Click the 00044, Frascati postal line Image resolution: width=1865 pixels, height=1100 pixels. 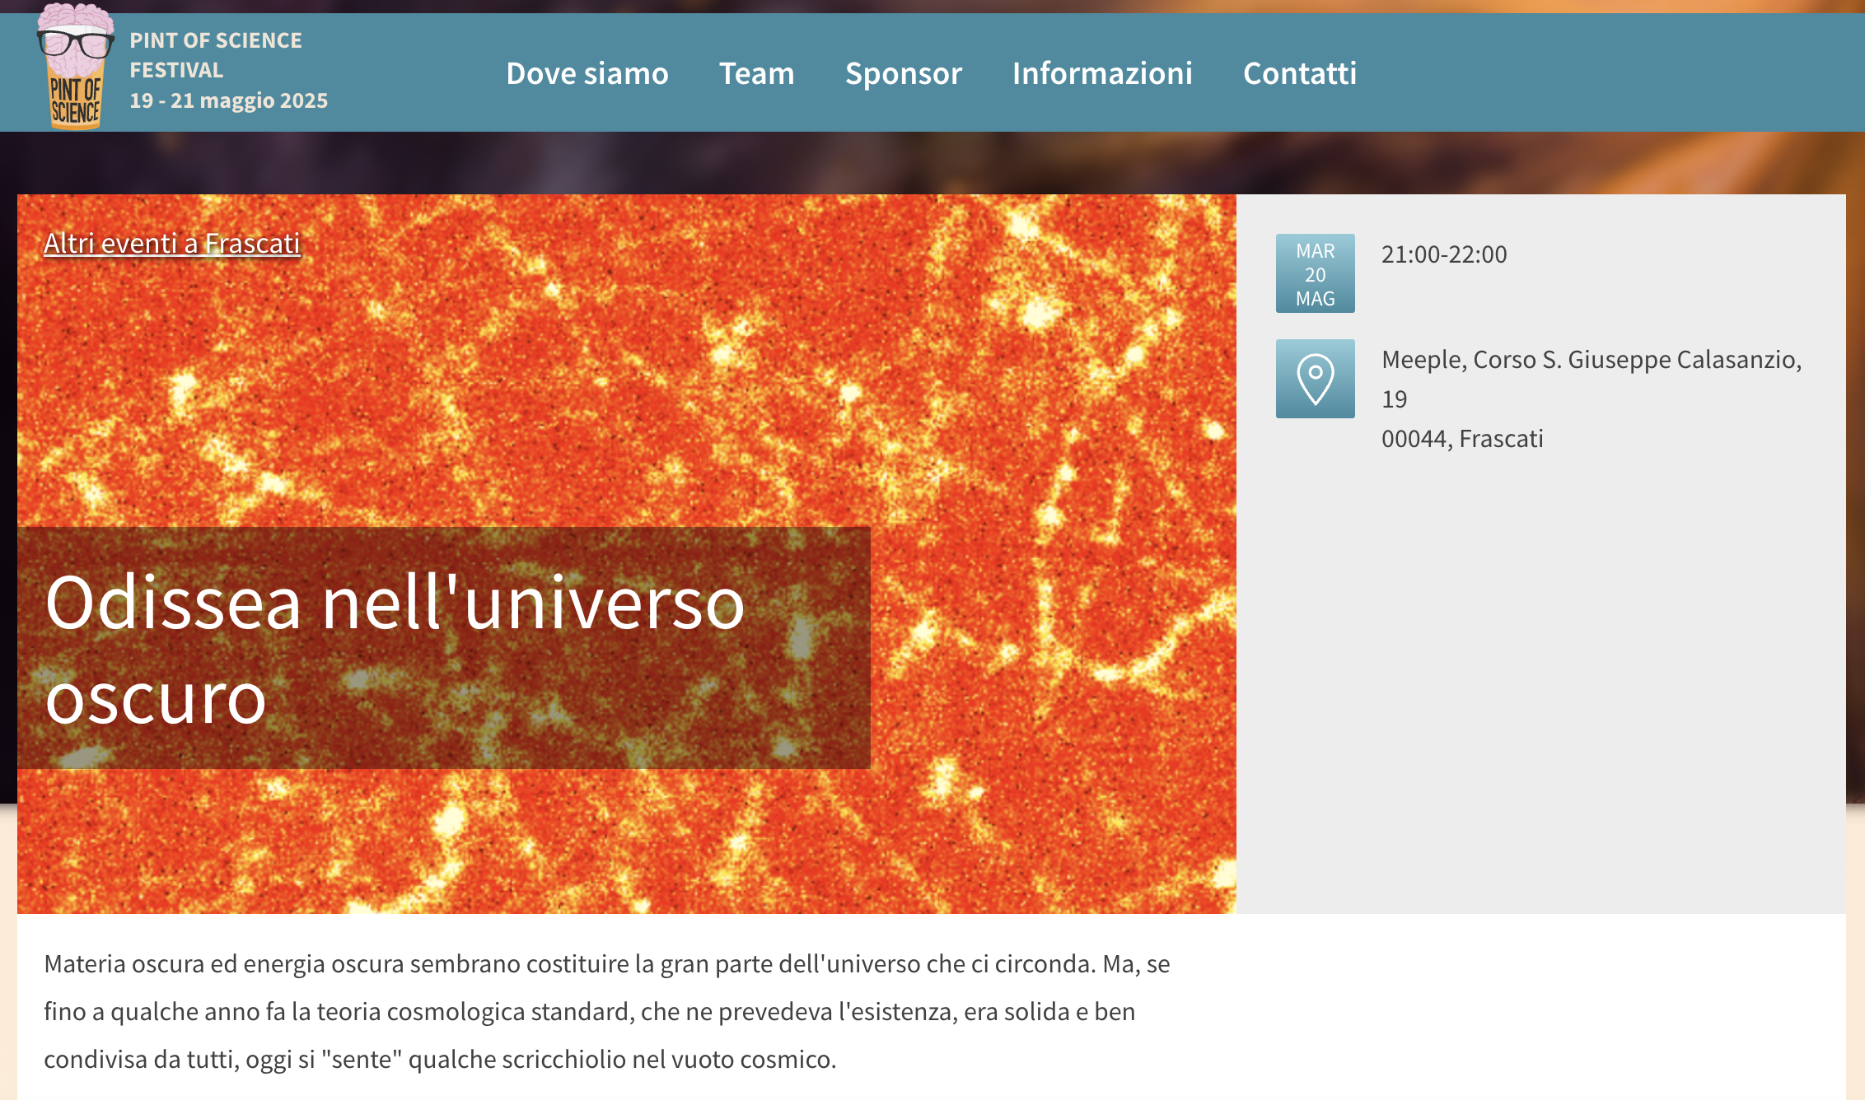1461,439
